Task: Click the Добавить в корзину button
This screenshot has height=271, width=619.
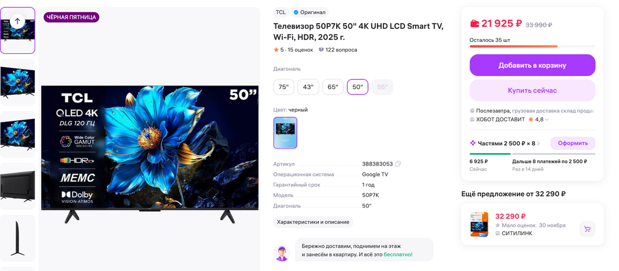Action: click(x=532, y=65)
